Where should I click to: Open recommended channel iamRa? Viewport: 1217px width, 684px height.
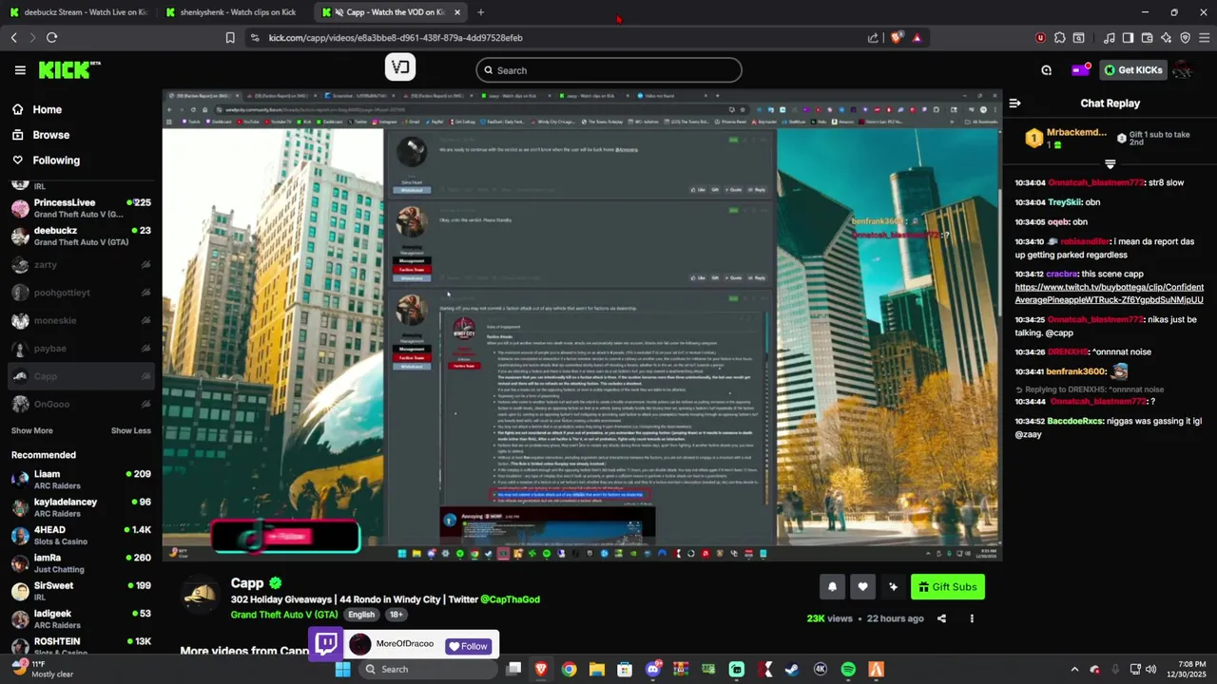coord(81,563)
